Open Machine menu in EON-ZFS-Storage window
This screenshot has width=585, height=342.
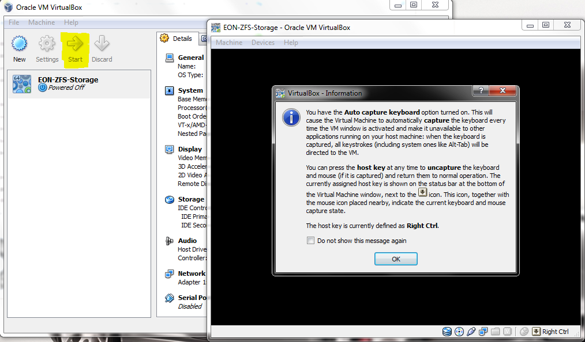pos(229,43)
